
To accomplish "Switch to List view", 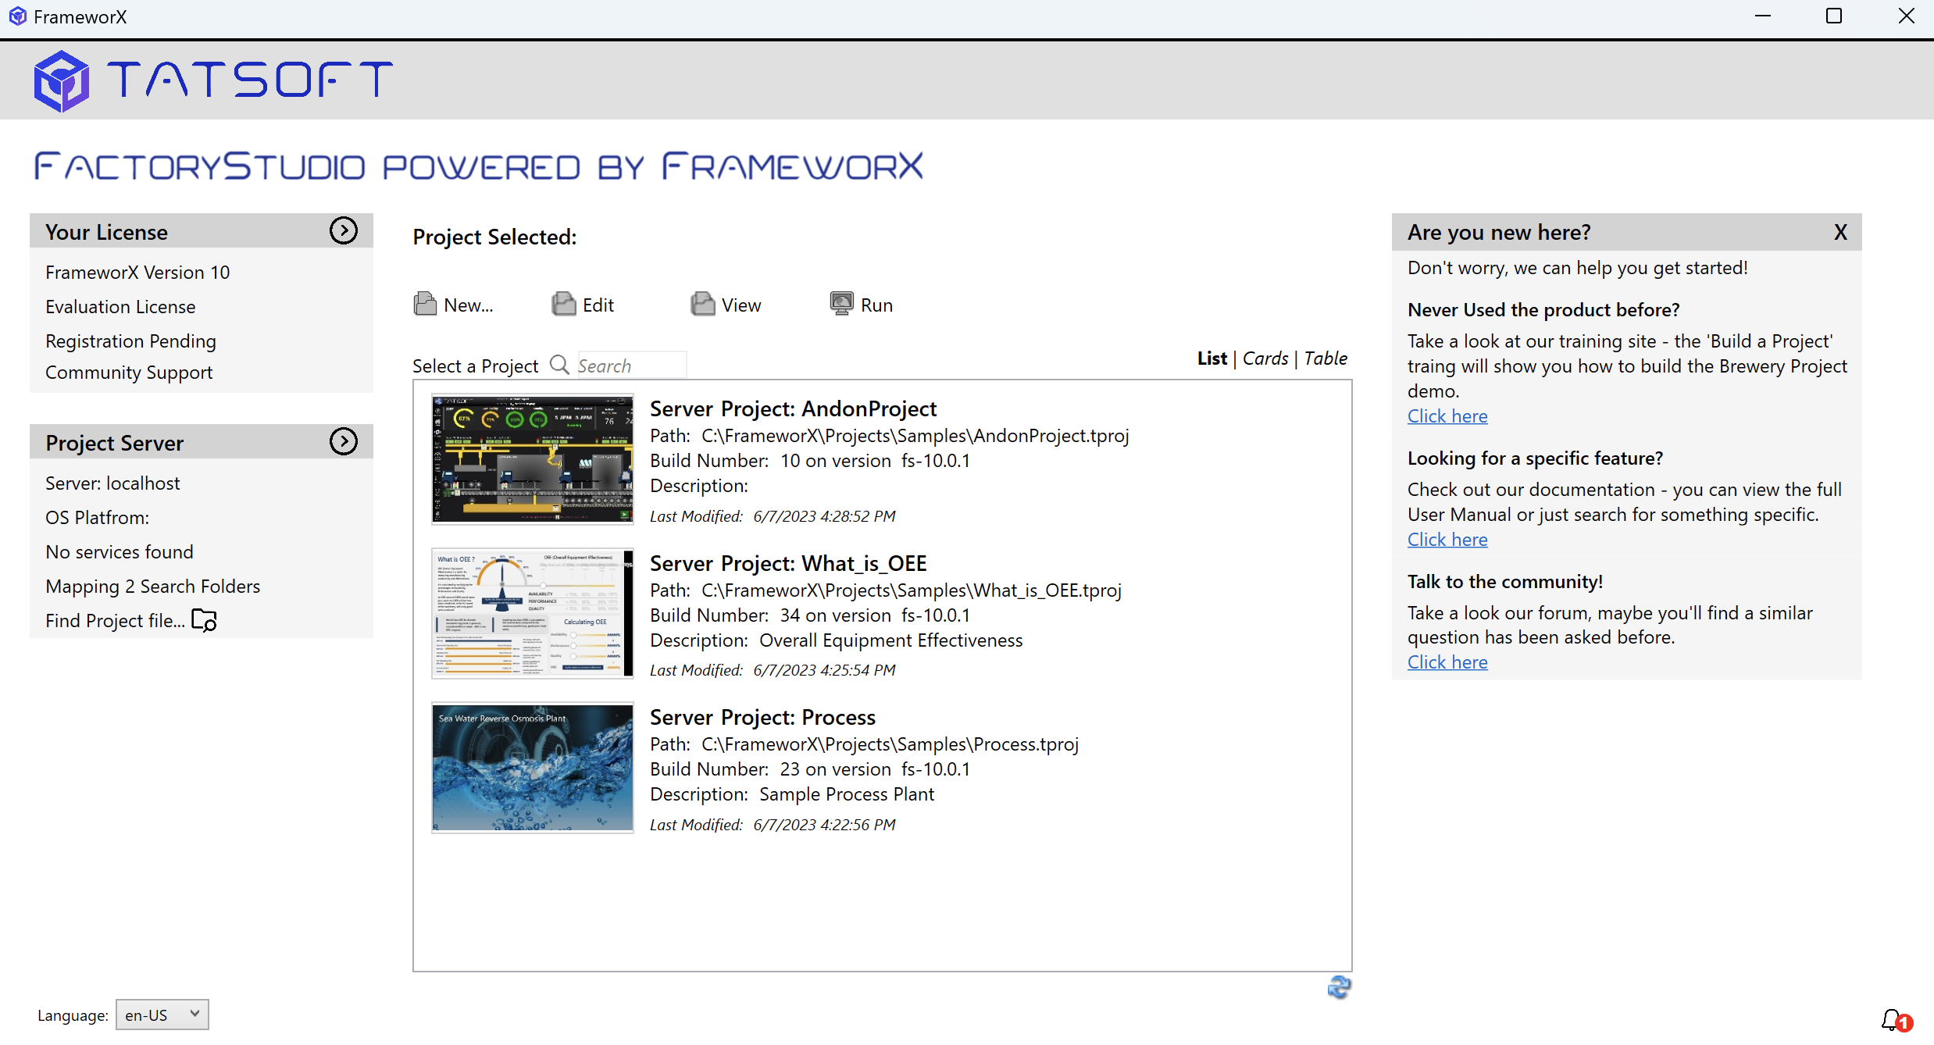I will (x=1212, y=358).
